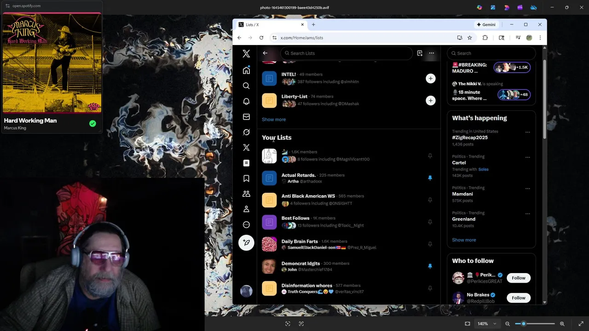Open the X logo home link
589x331 pixels.
point(246,54)
